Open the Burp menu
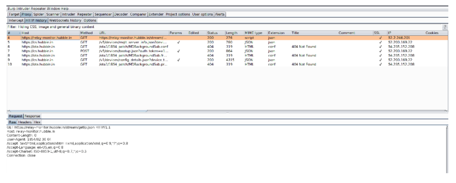The height and width of the screenshot is (183, 456). [11, 9]
